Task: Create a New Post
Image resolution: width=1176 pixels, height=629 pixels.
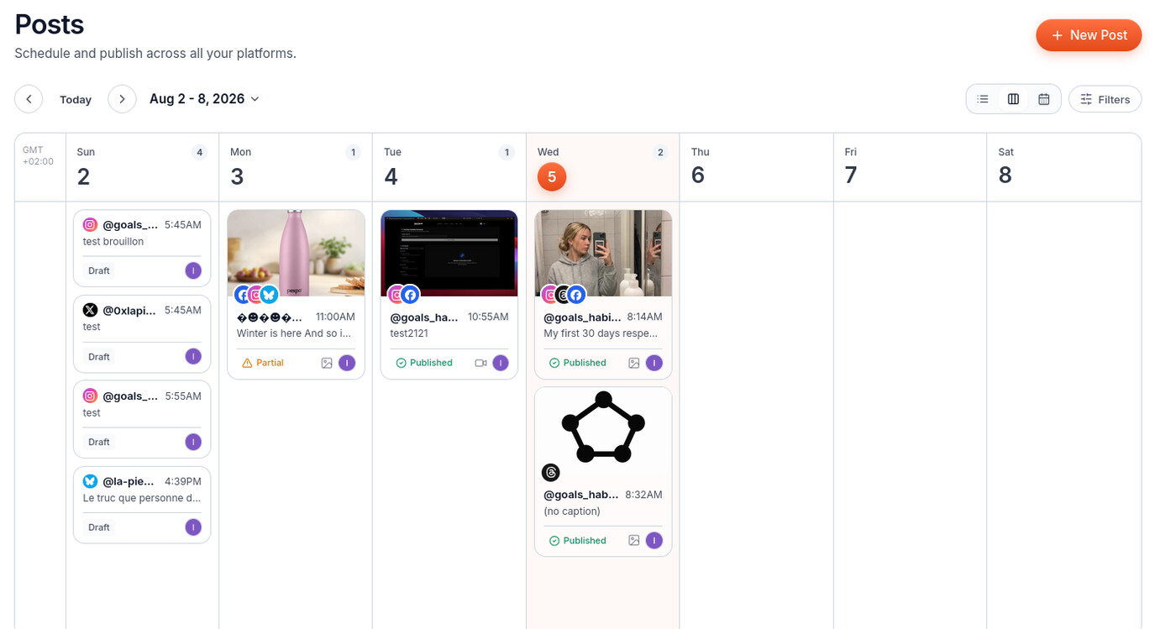Action: pos(1089,35)
